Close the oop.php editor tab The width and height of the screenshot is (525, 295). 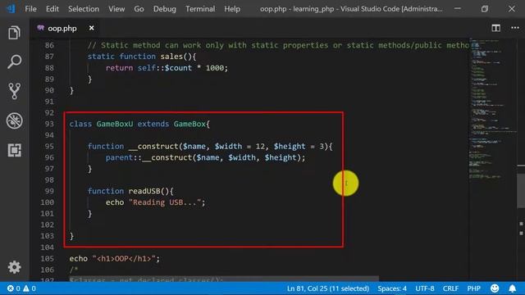(91, 28)
